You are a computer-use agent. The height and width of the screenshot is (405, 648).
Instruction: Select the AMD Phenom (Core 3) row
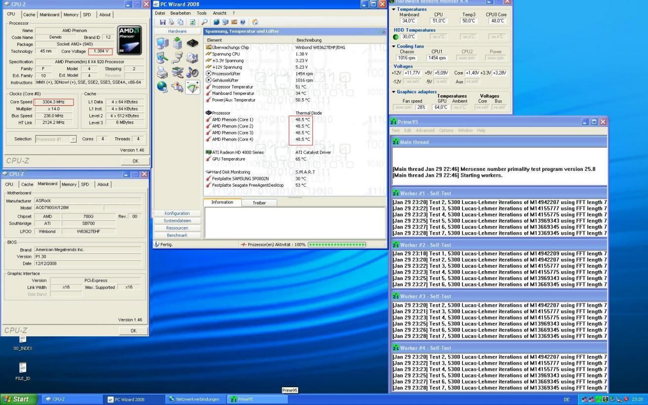click(x=295, y=133)
